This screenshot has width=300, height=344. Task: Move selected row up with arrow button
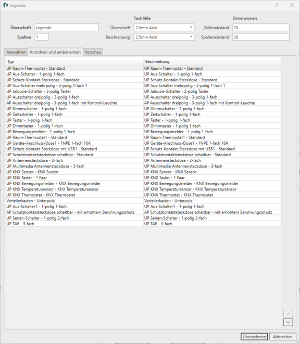click(288, 313)
